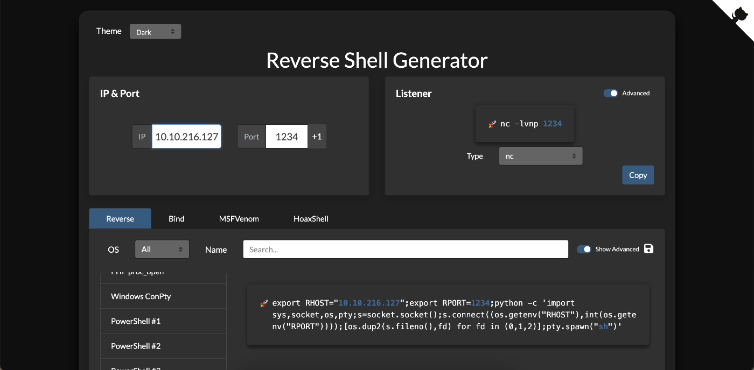Viewport: 754px width, 370px height.
Task: Click the nc -lvnp 1234 listener command
Action: point(531,124)
